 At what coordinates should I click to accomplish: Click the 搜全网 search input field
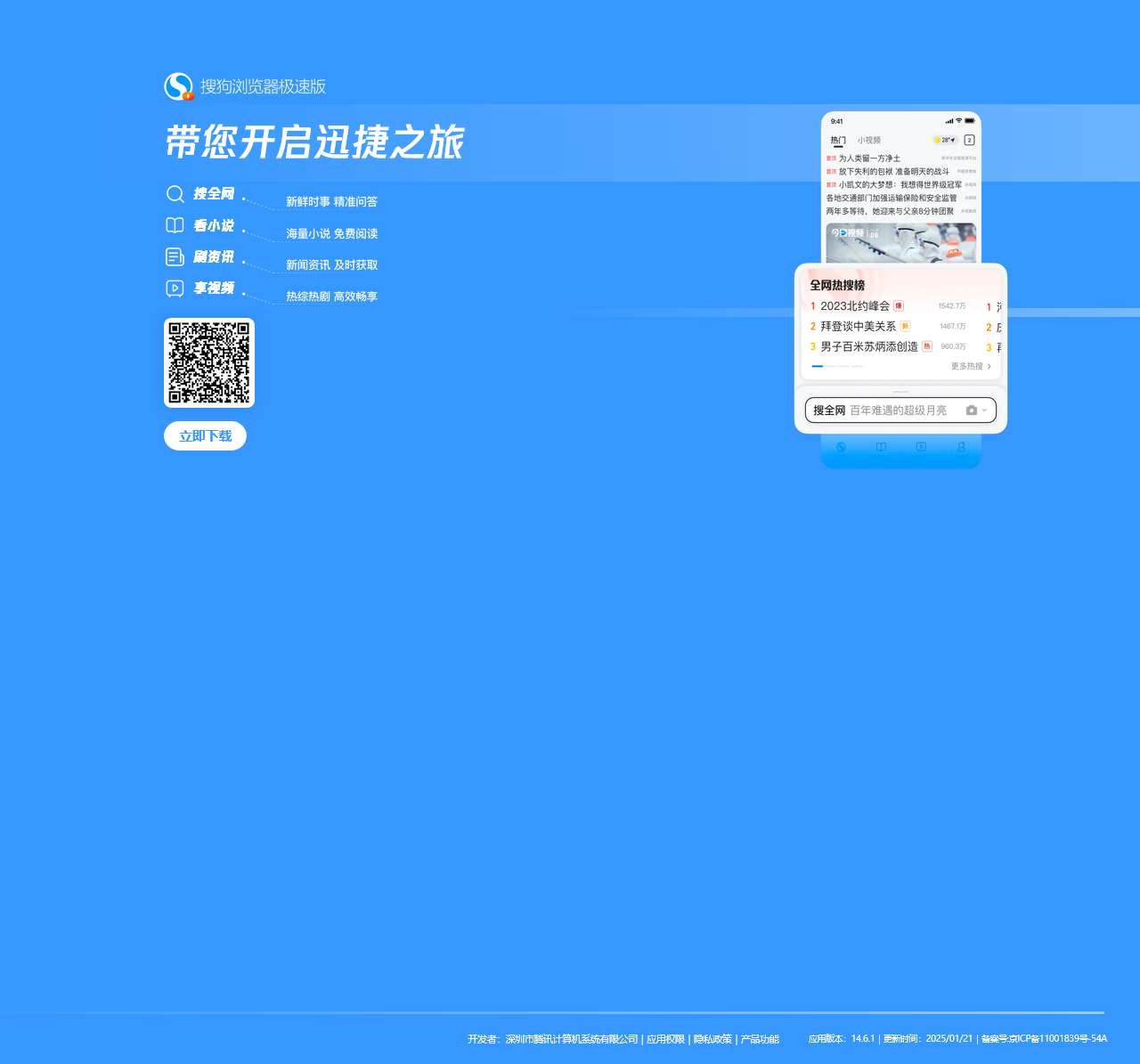point(900,410)
